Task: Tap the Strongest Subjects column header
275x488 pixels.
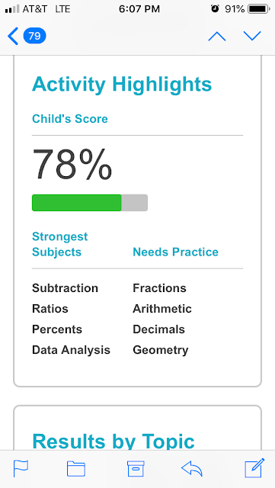Action: [59, 244]
